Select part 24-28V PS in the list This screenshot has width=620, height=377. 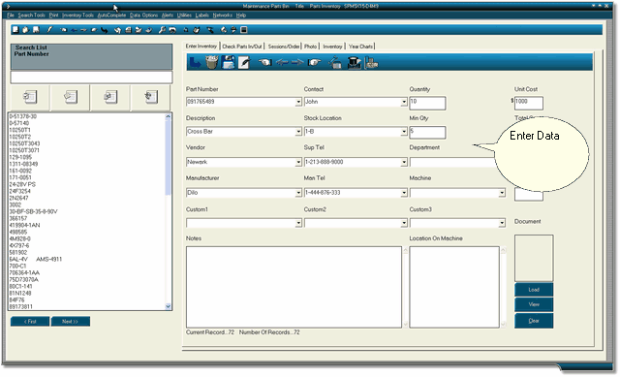pyautogui.click(x=22, y=184)
